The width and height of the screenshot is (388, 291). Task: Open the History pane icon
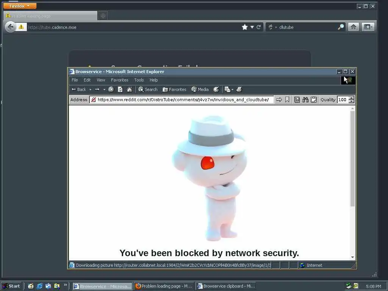tap(216, 89)
